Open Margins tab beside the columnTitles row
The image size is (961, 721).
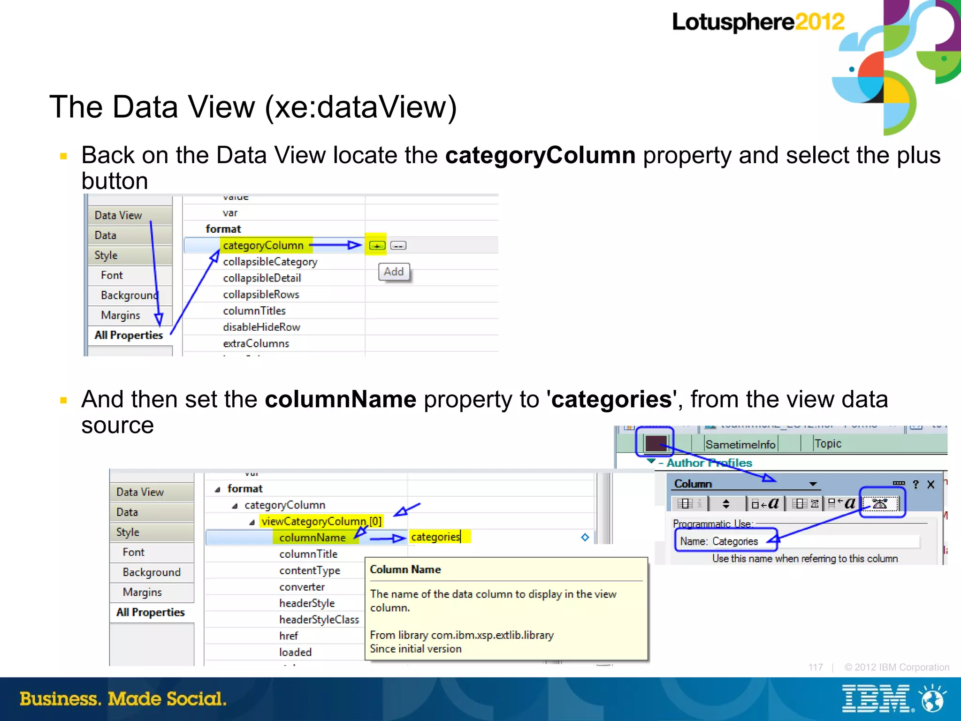(x=130, y=315)
